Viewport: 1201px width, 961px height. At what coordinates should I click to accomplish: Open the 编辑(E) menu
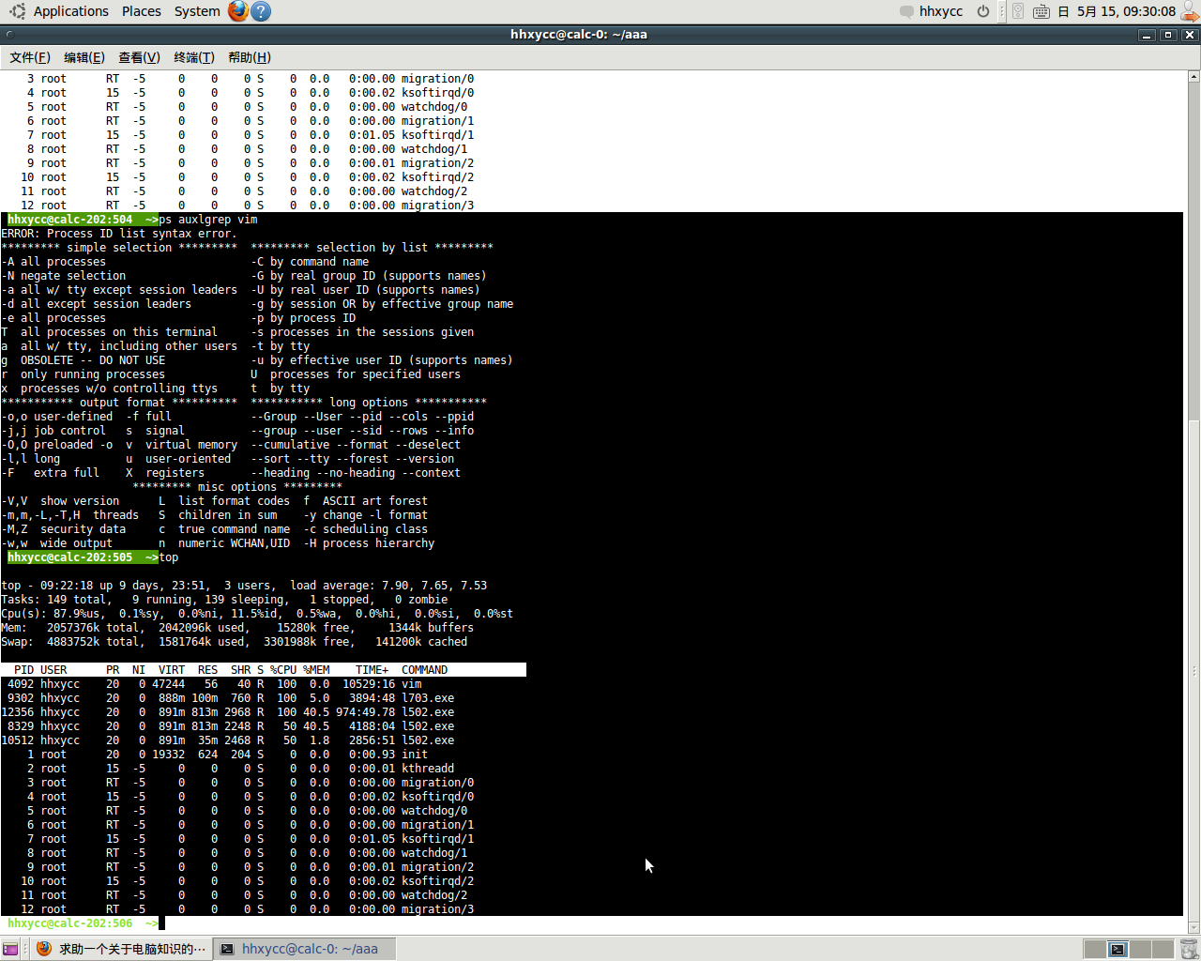coord(84,57)
